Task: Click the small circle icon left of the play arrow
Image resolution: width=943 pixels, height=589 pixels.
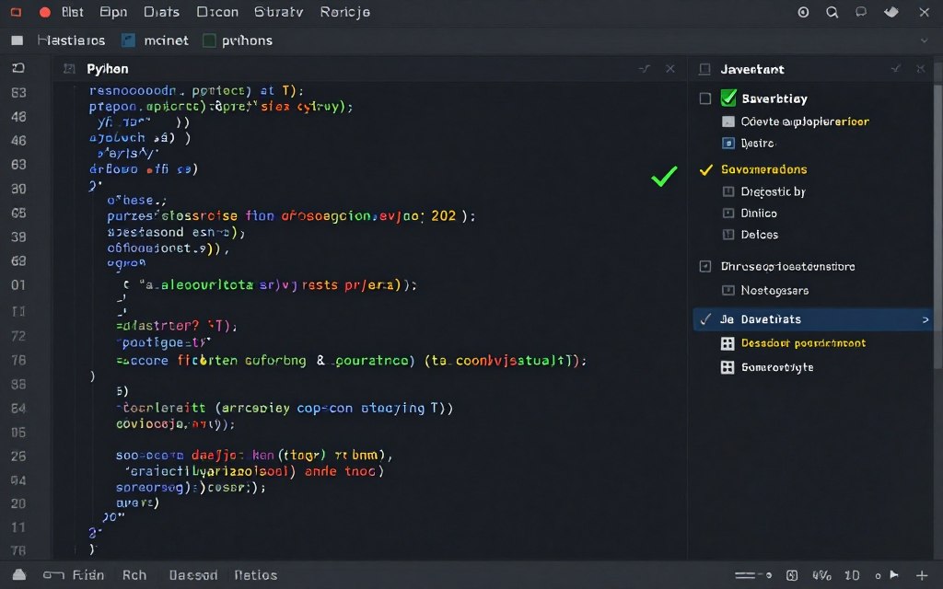Action: pyautogui.click(x=878, y=576)
